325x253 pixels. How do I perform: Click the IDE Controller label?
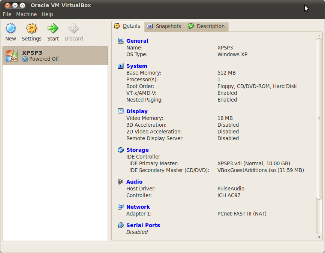[x=143, y=157]
